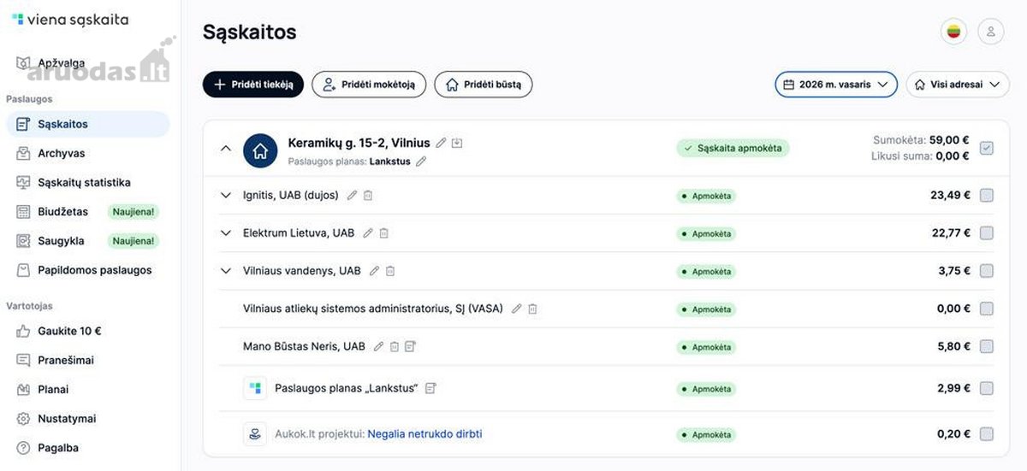Click the Pridėti tiekėją button
Viewport: 1027px width, 471px height.
pyautogui.click(x=253, y=85)
